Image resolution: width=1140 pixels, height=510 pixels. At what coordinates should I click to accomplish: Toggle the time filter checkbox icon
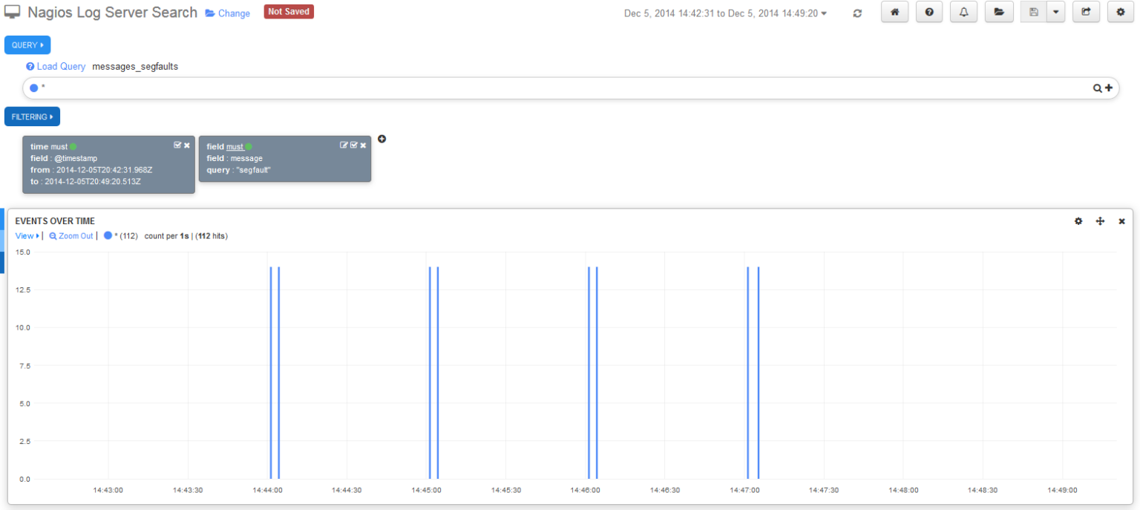point(177,146)
